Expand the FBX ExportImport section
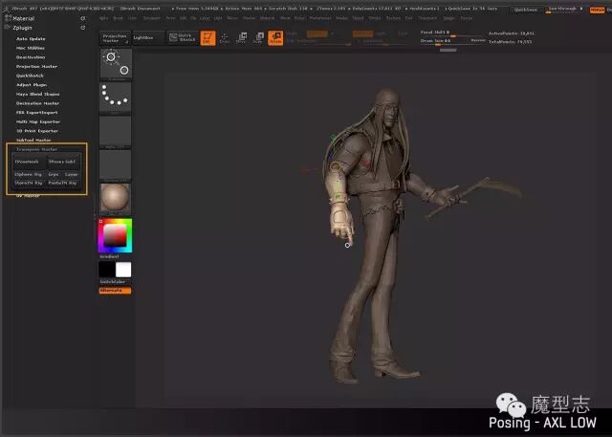This screenshot has height=437, width=612. pos(36,113)
